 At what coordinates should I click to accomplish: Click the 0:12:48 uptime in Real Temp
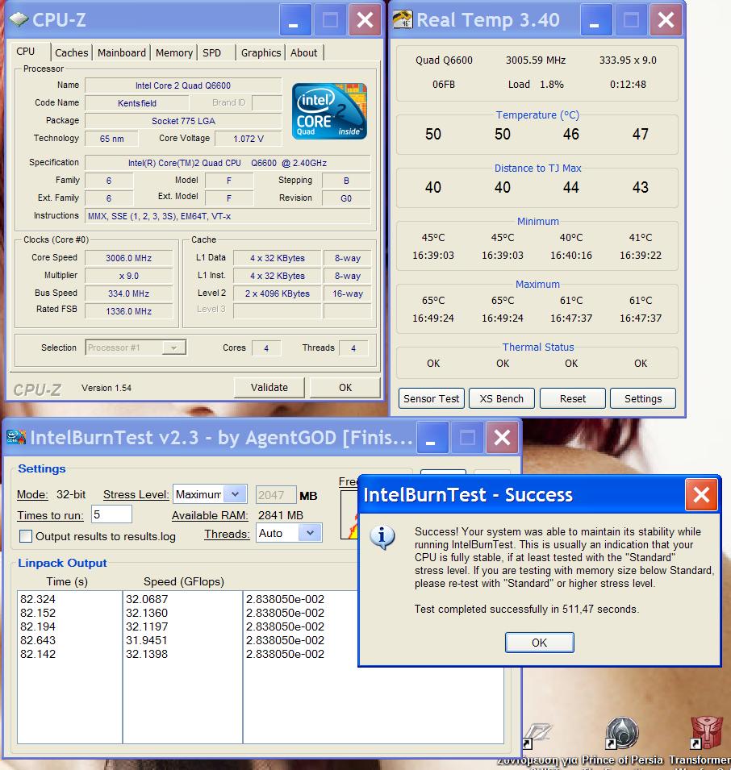point(628,85)
